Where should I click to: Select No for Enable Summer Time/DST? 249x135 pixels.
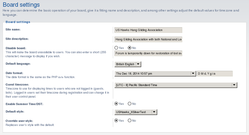coord(130,104)
